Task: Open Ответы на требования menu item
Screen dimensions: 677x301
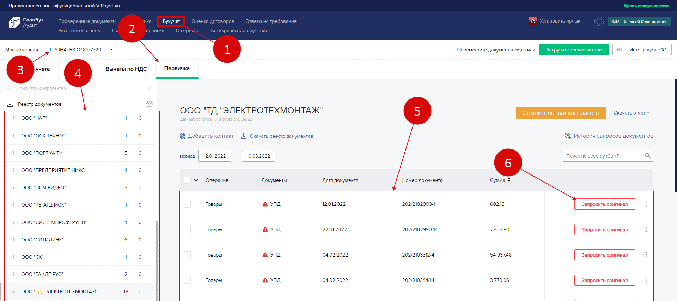Action: pos(271,21)
